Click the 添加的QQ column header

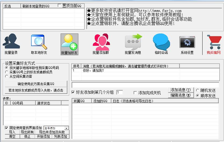pyautogui.click(x=101, y=101)
